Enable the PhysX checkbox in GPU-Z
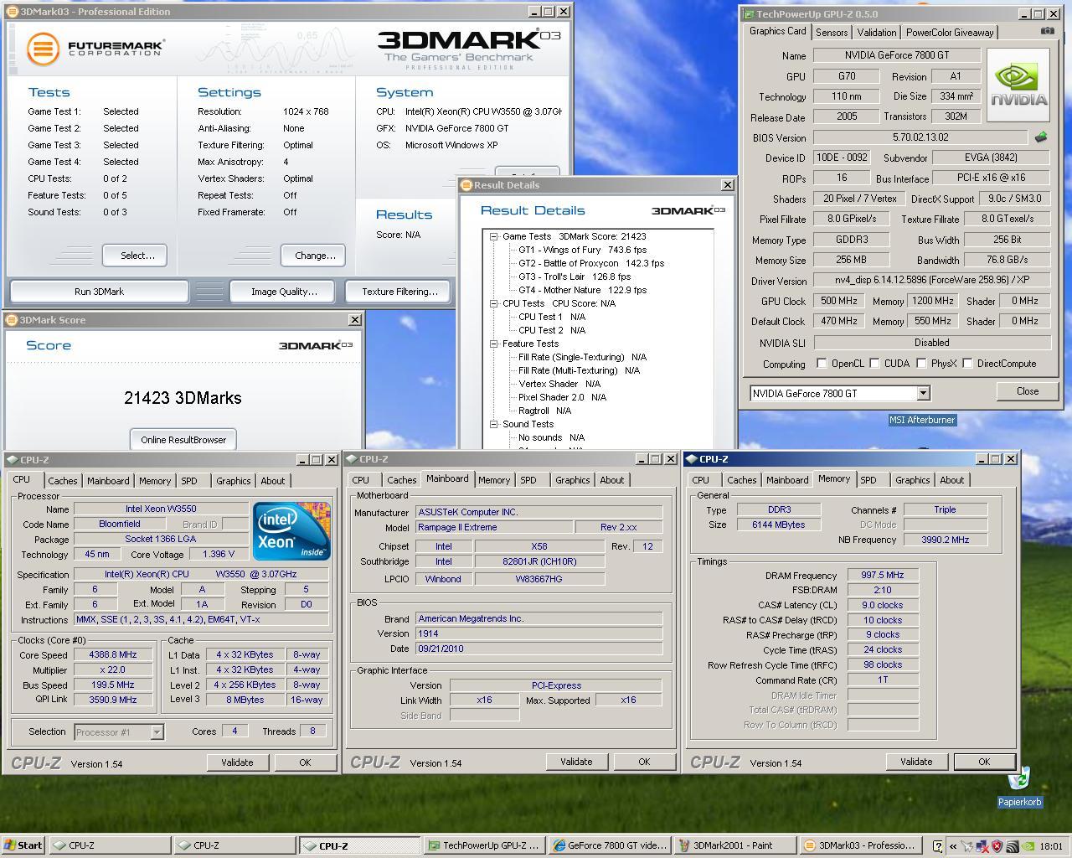This screenshot has width=1072, height=858. click(x=921, y=364)
